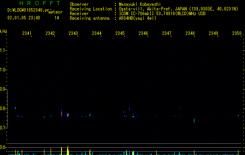Click the kHz axis unit label
This screenshot has height=155, width=245.
tap(4, 31)
